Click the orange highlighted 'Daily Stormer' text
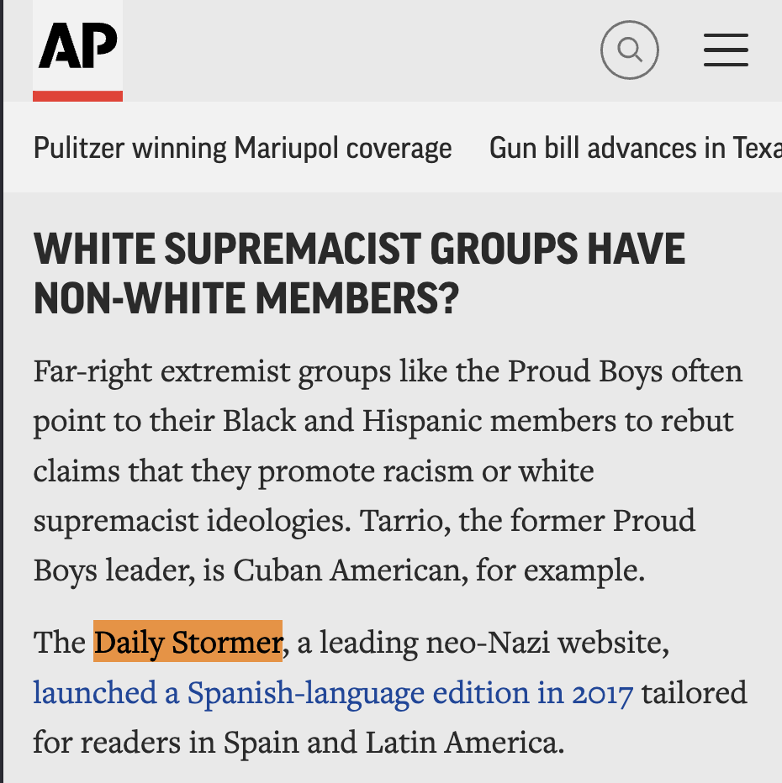 point(188,644)
